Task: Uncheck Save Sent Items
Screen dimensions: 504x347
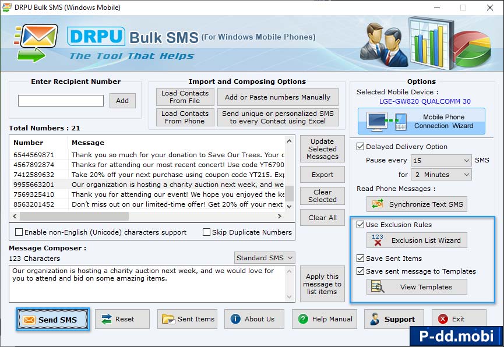Action: tap(360, 258)
